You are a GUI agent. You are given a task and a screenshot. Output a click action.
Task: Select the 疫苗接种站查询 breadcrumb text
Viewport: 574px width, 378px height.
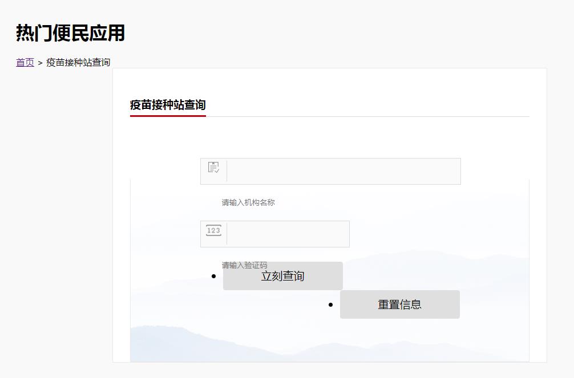coord(78,62)
